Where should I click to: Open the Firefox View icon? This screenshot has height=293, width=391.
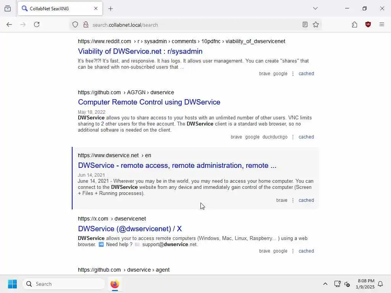pos(8,8)
